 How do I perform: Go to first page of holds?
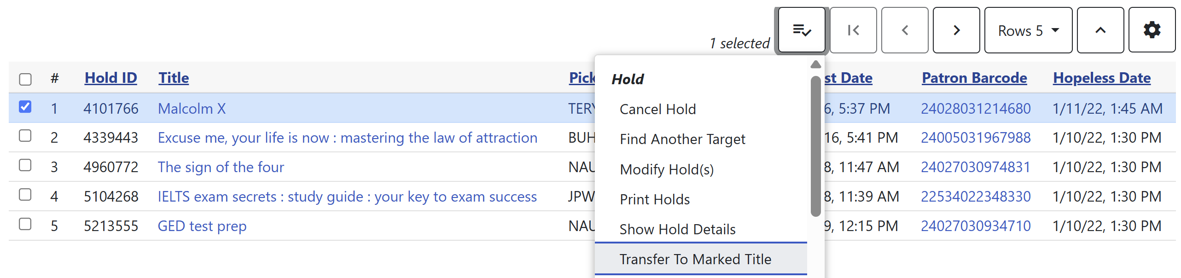pyautogui.click(x=853, y=30)
